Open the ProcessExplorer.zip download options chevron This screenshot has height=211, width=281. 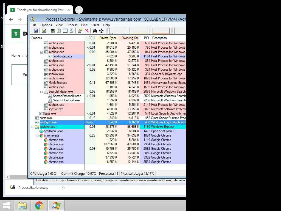coord(63,187)
